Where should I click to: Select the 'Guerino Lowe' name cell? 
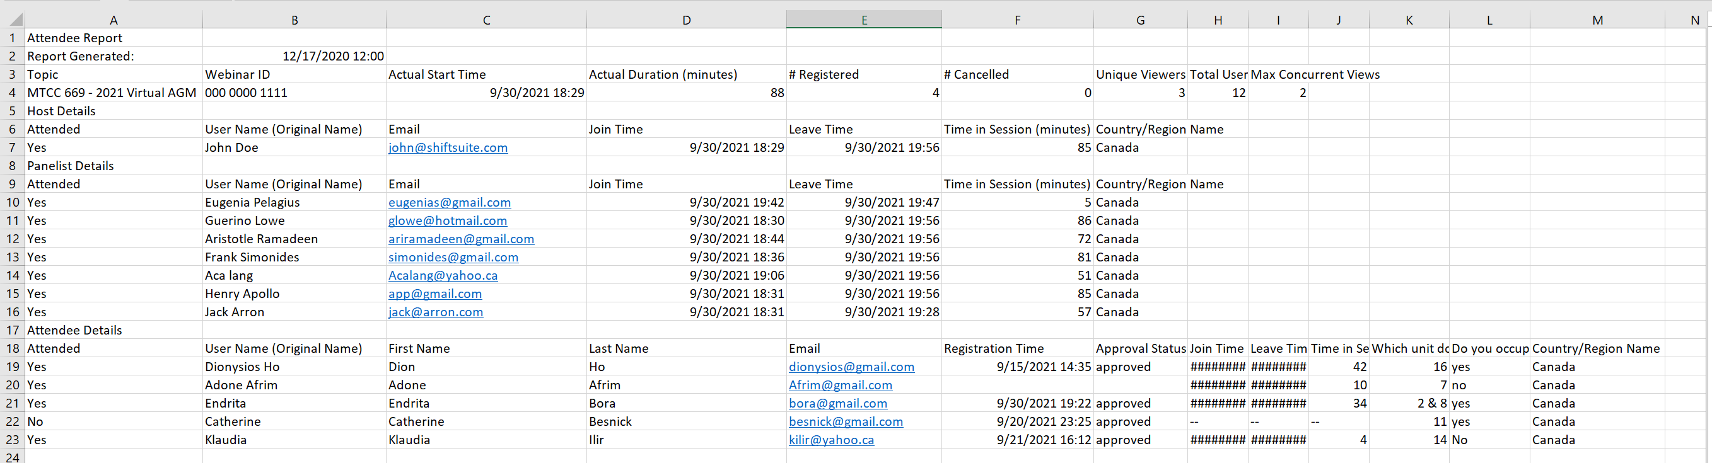tap(294, 220)
